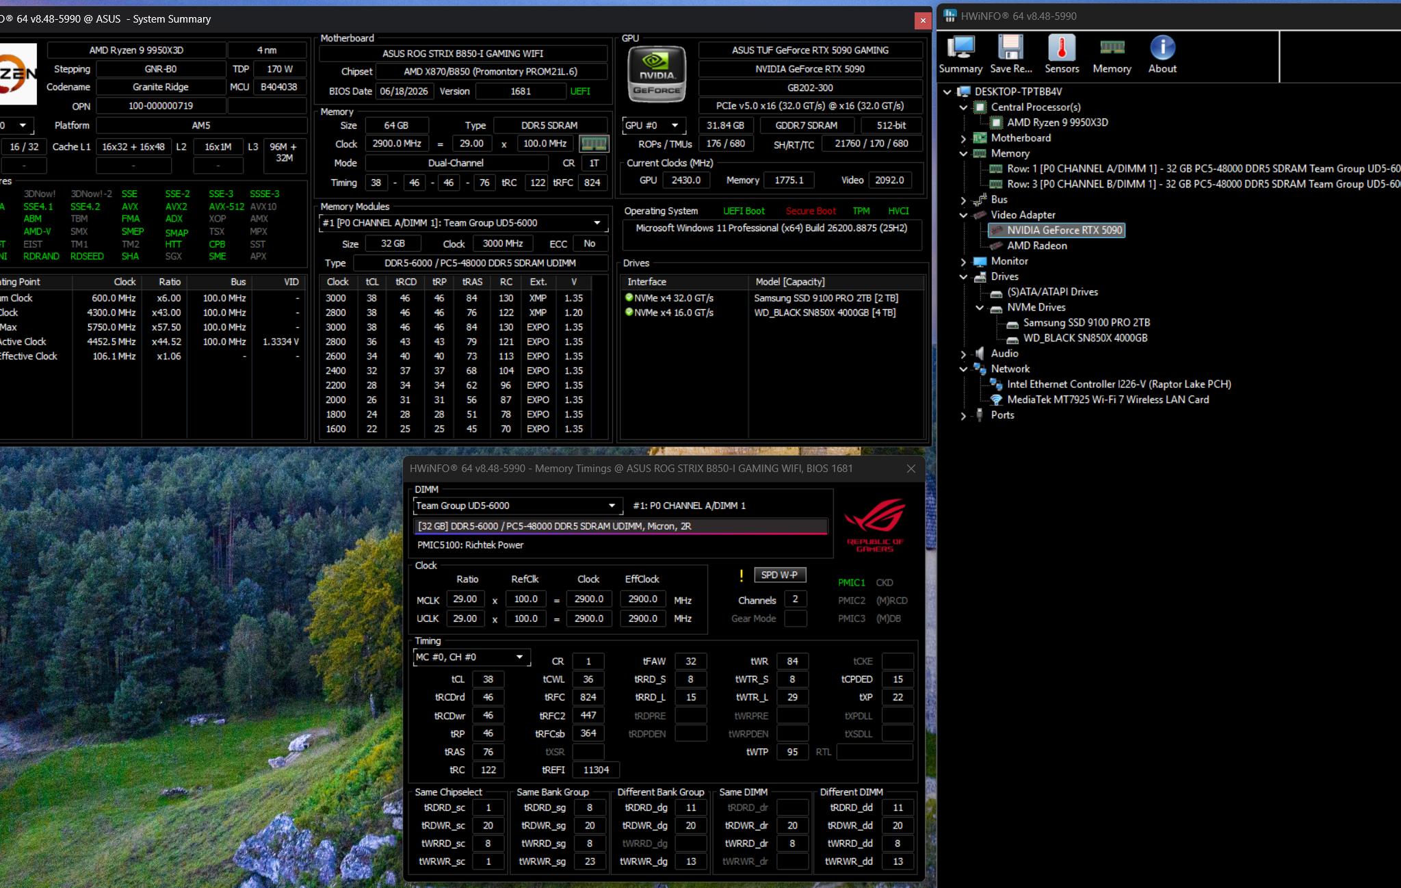Click the Central Processor(s) chip icon
The height and width of the screenshot is (888, 1401).
[980, 107]
